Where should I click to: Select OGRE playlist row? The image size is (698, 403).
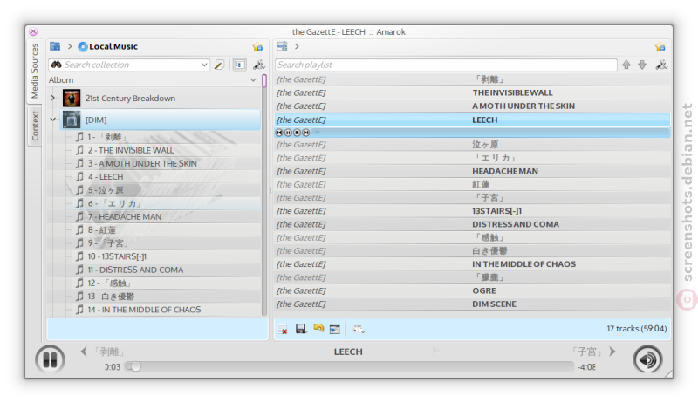[472, 290]
